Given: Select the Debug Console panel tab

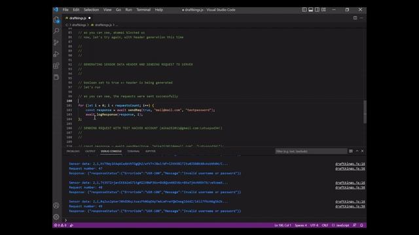Looking at the screenshot, I should tap(111, 151).
